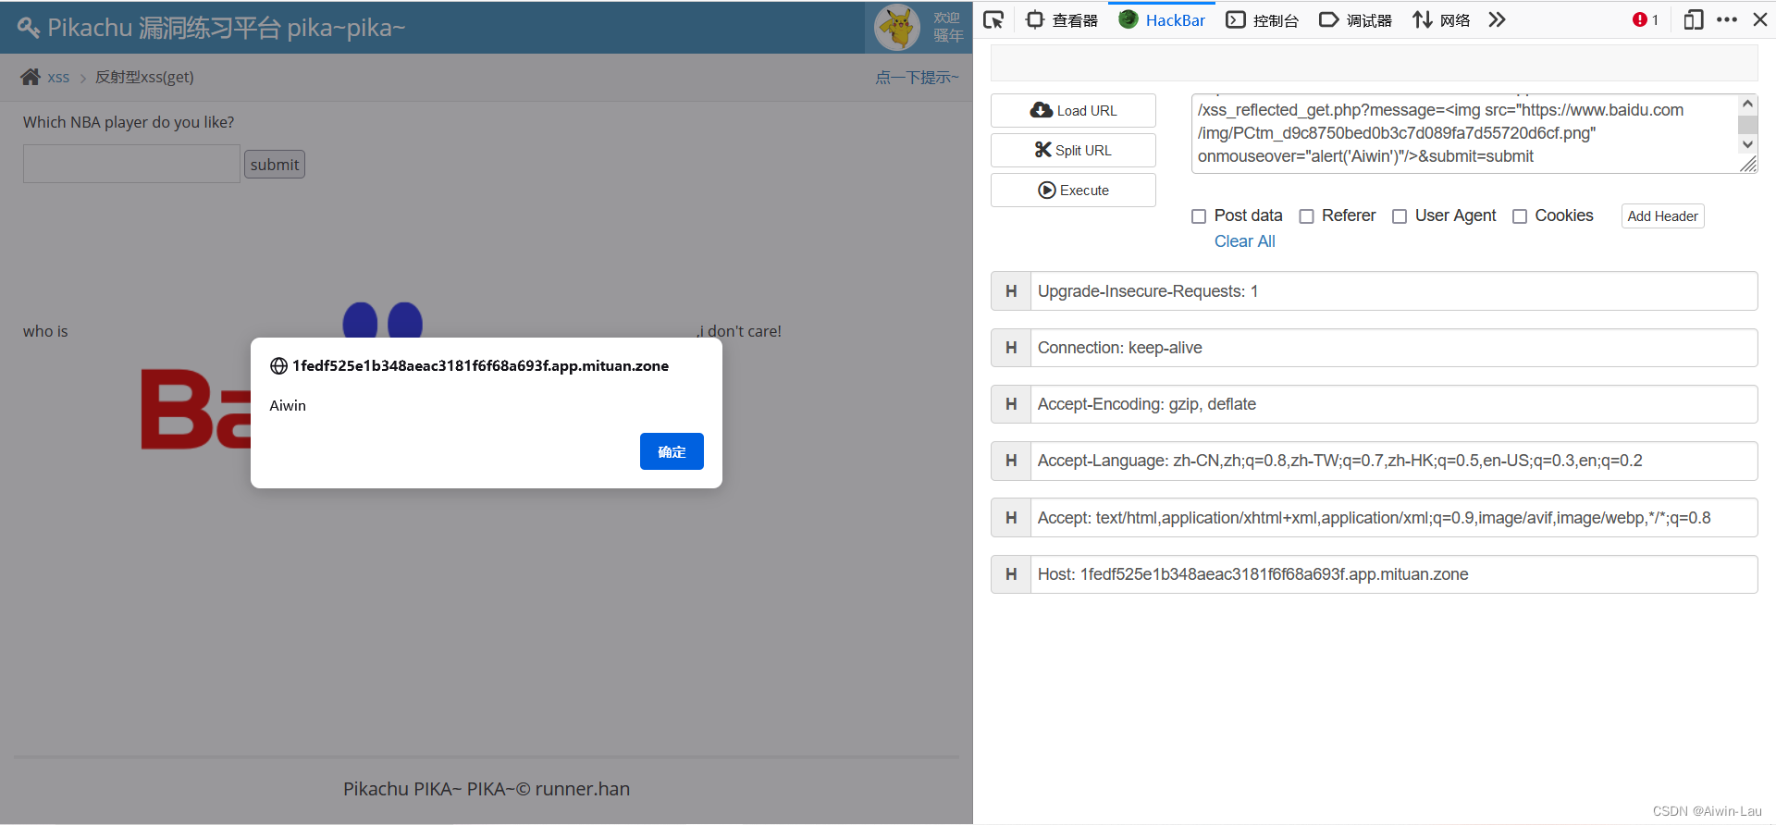Viewport: 1776px width, 825px height.
Task: Enable the Post data checkbox
Action: [x=1199, y=216]
